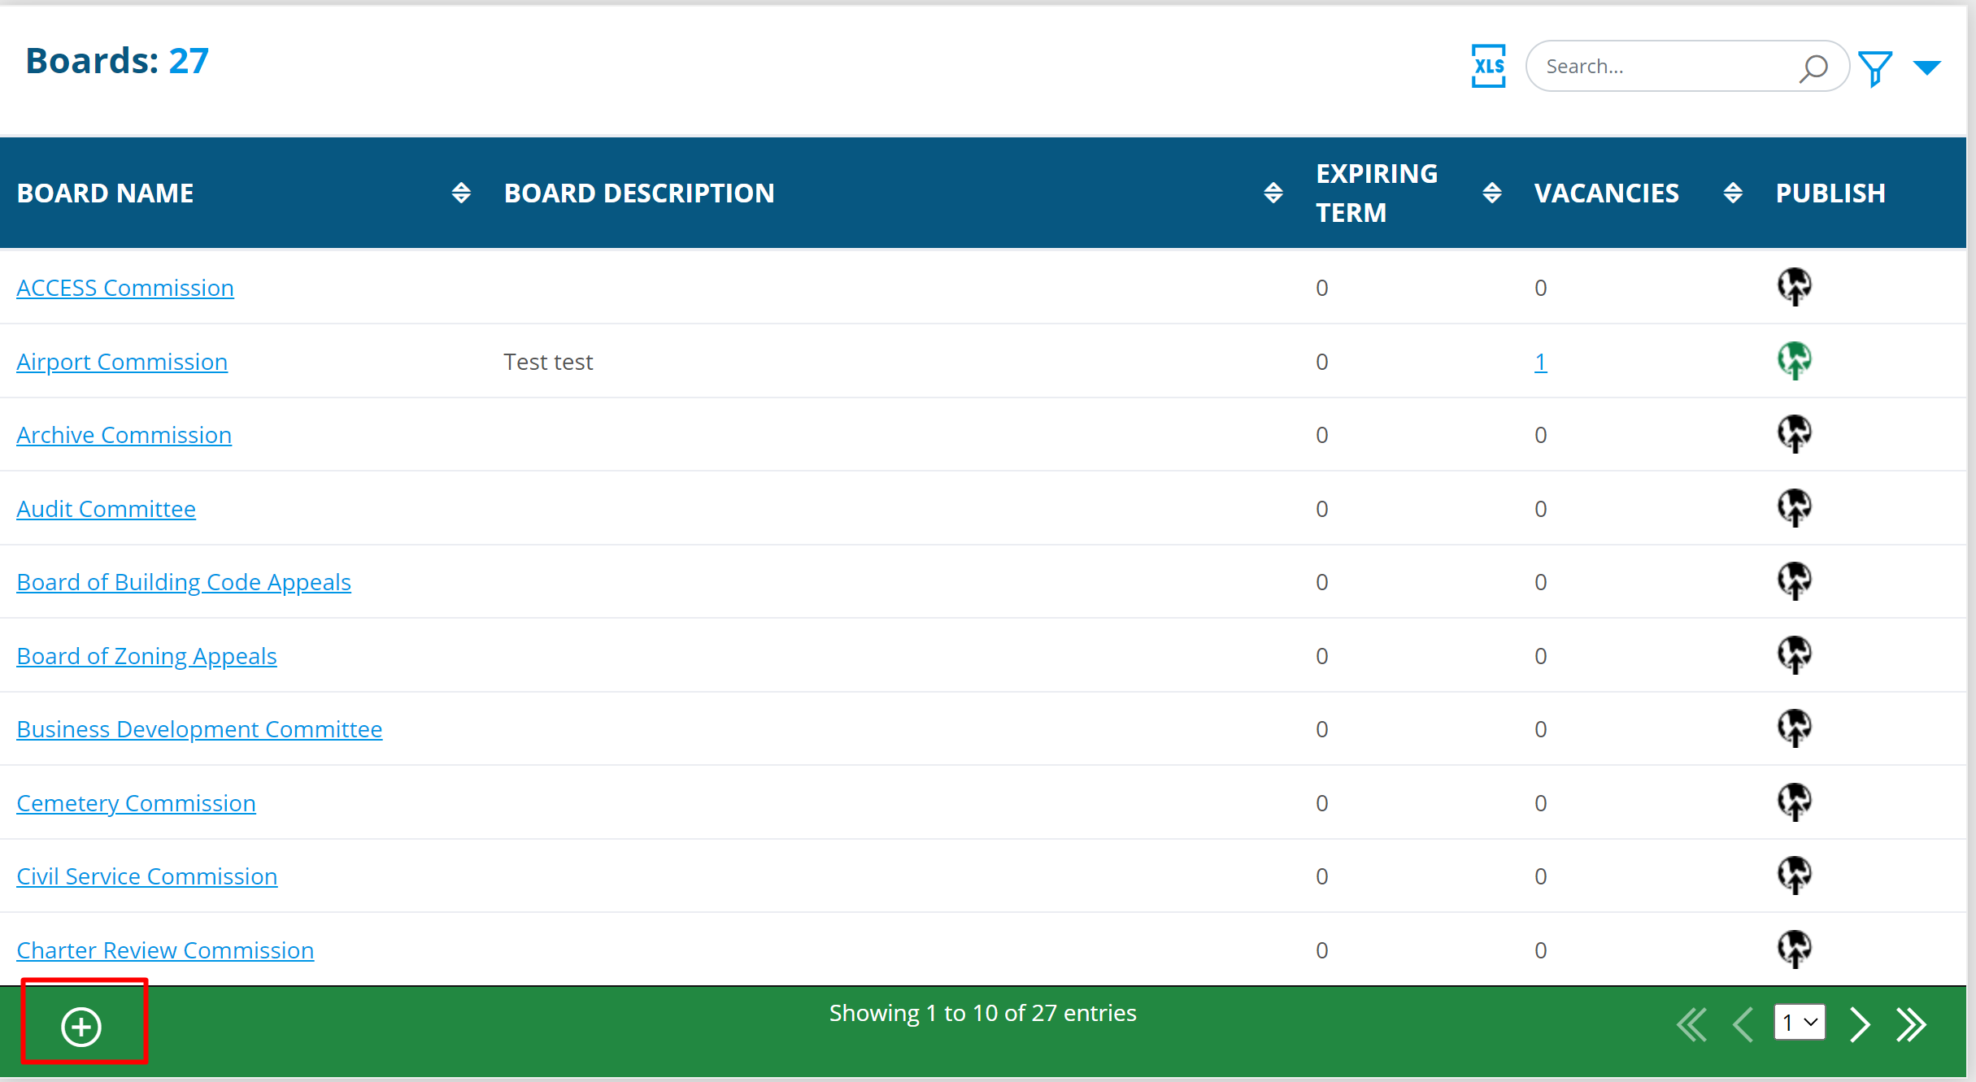Open the page number dropdown
Viewport: 1976px width, 1082px height.
click(x=1800, y=1023)
